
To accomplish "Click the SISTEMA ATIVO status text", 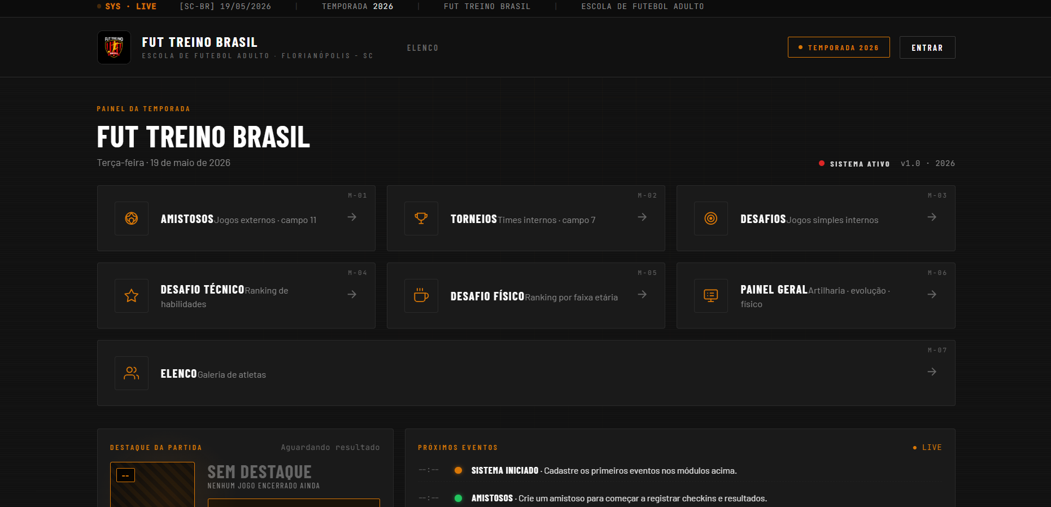I will click(860, 164).
